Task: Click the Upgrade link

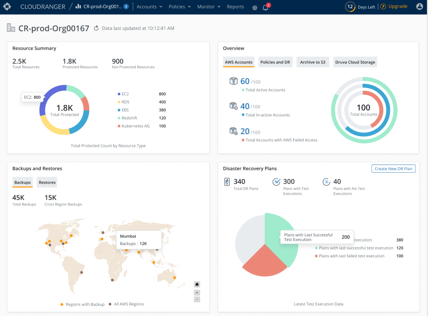Action: tap(397, 7)
